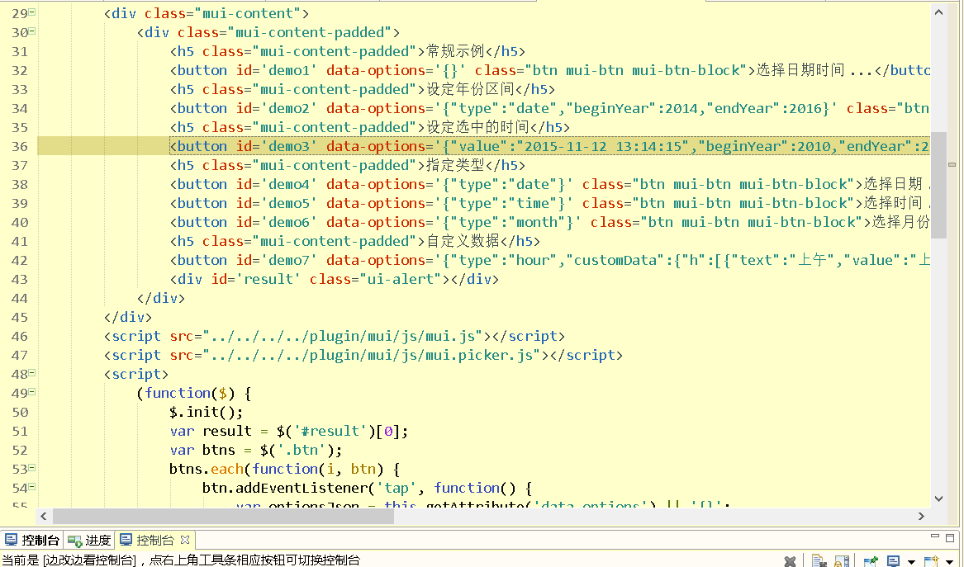Click line number 36 in the gutter

coord(20,146)
